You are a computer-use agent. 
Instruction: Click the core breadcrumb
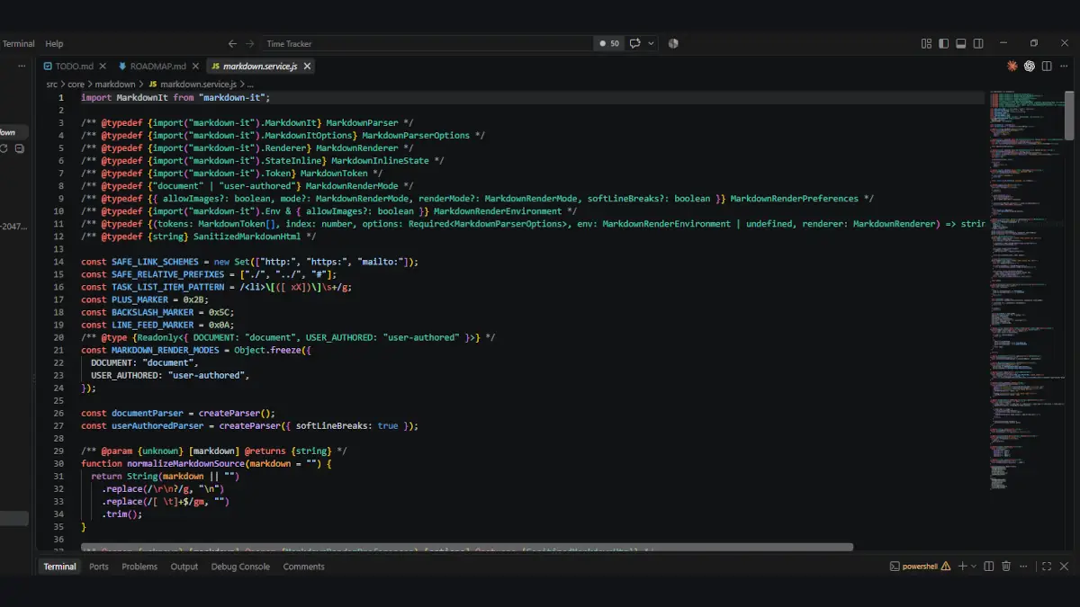76,84
